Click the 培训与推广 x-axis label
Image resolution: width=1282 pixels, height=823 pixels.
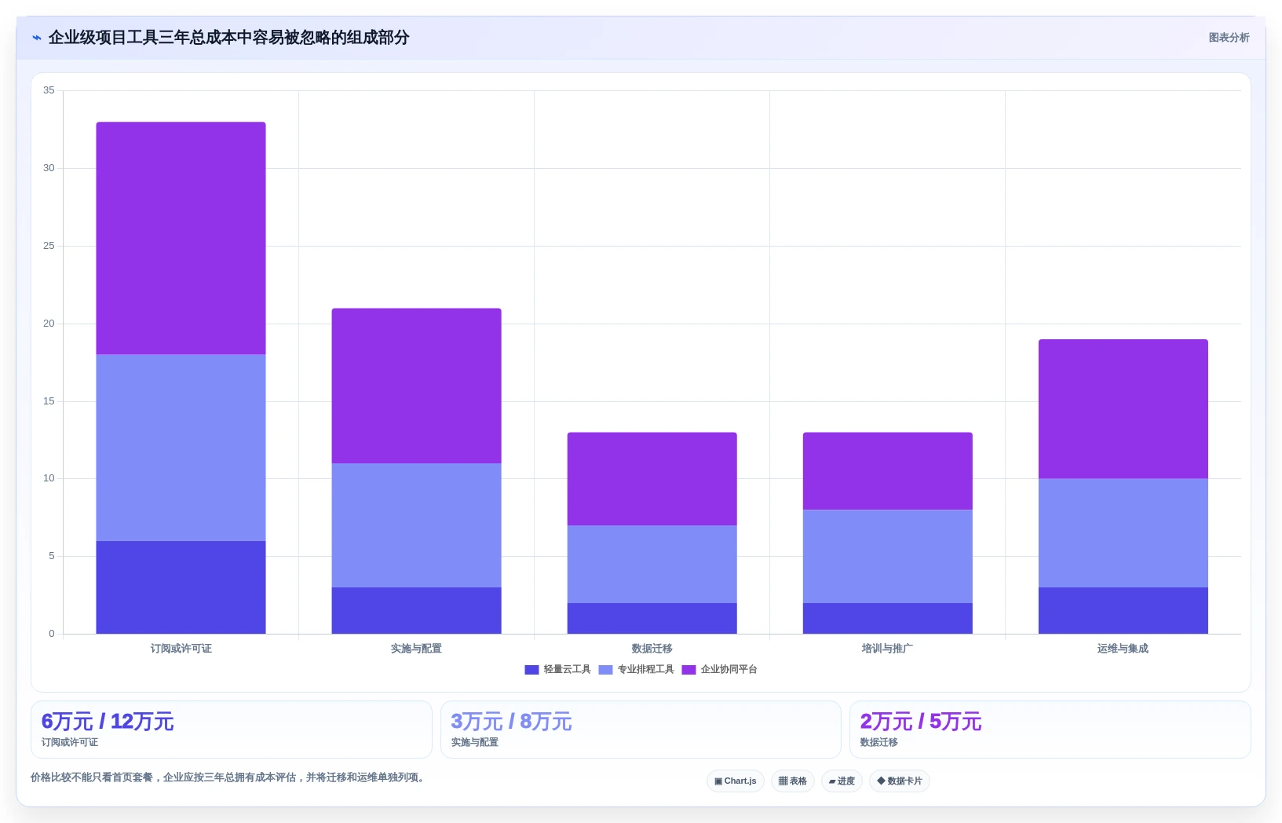[x=887, y=649]
